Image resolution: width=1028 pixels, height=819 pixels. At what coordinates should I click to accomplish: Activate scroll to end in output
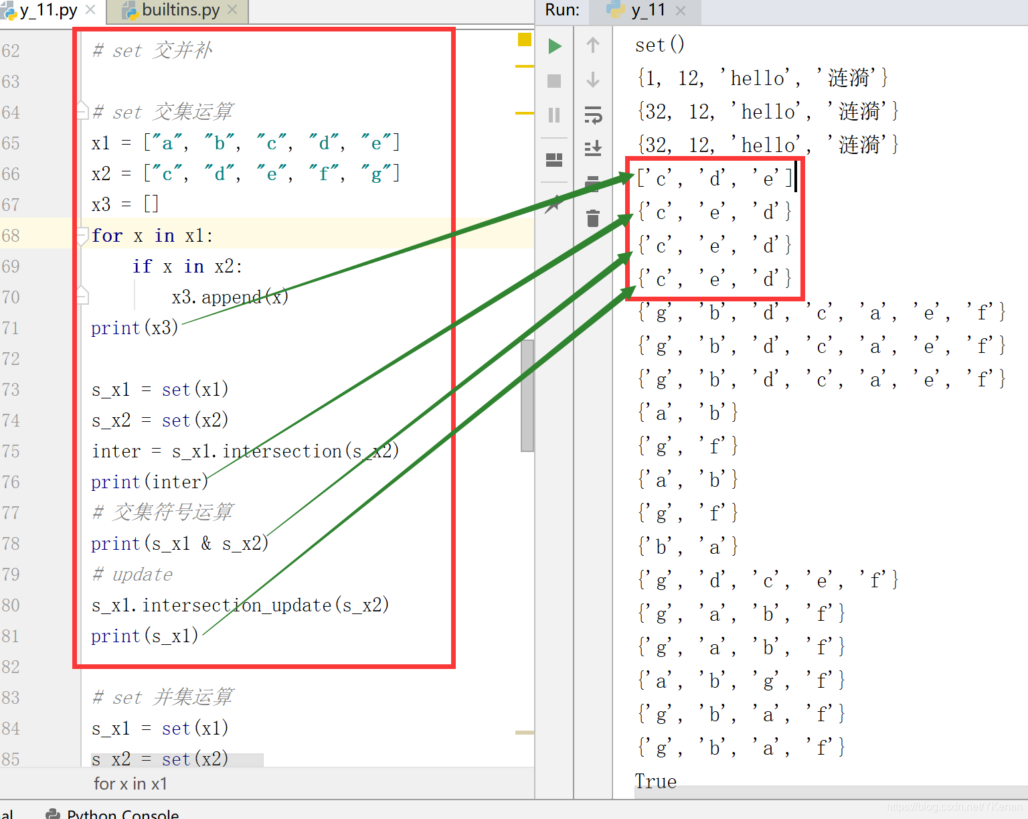tap(593, 149)
